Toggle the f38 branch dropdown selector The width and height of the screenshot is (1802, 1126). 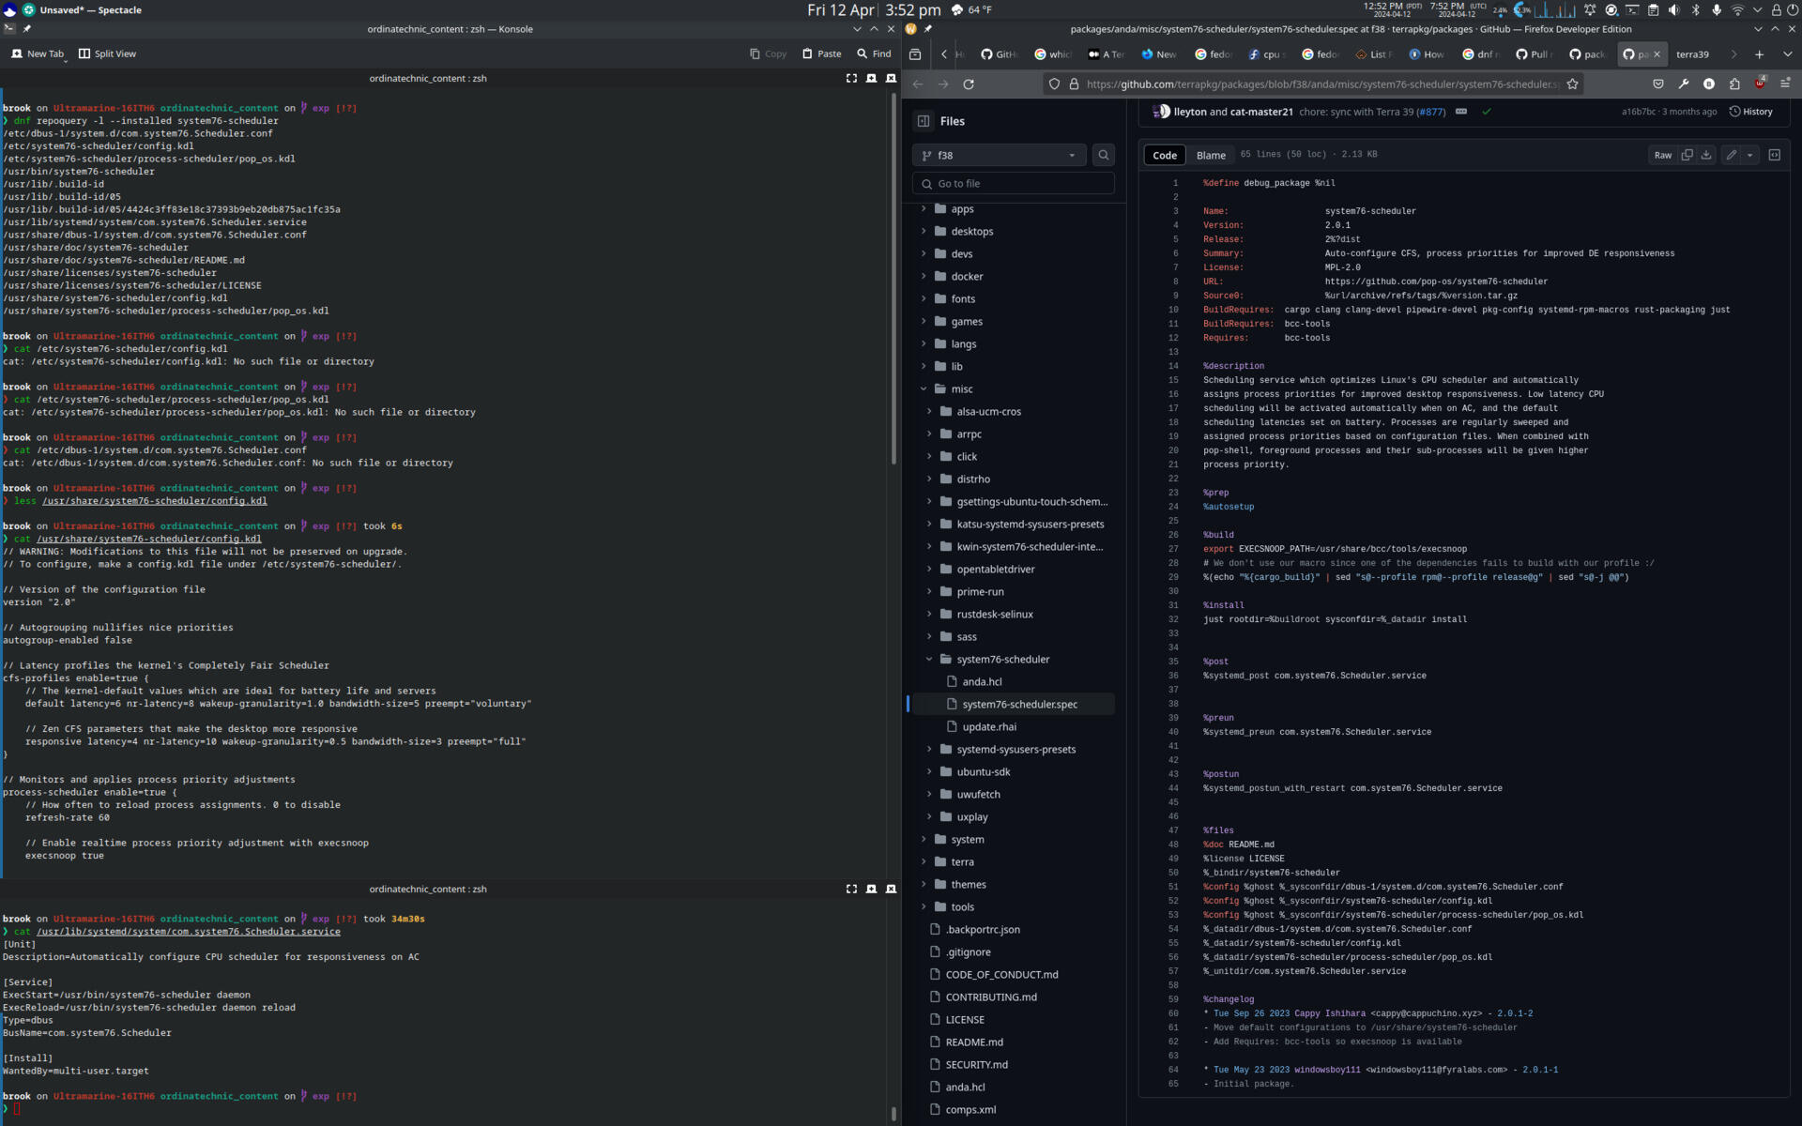(x=997, y=155)
